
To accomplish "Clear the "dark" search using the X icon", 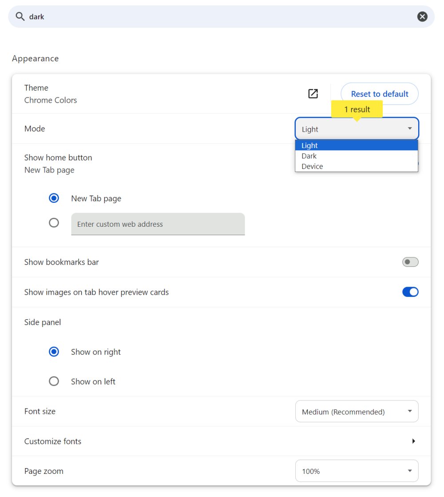I will coord(422,16).
